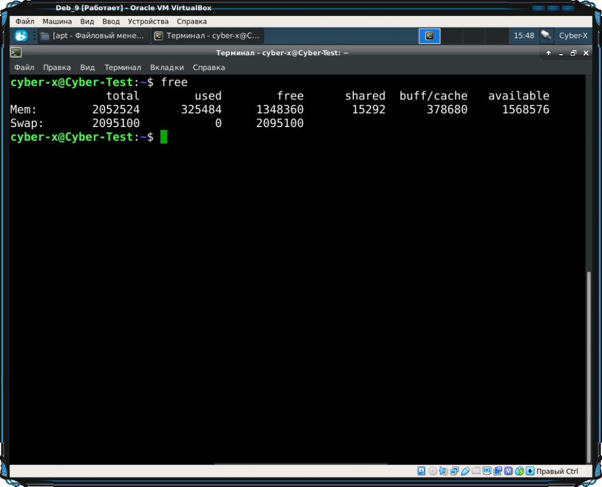Open the Xfce applications menu mouse icon
602x487 pixels.
tap(21, 36)
